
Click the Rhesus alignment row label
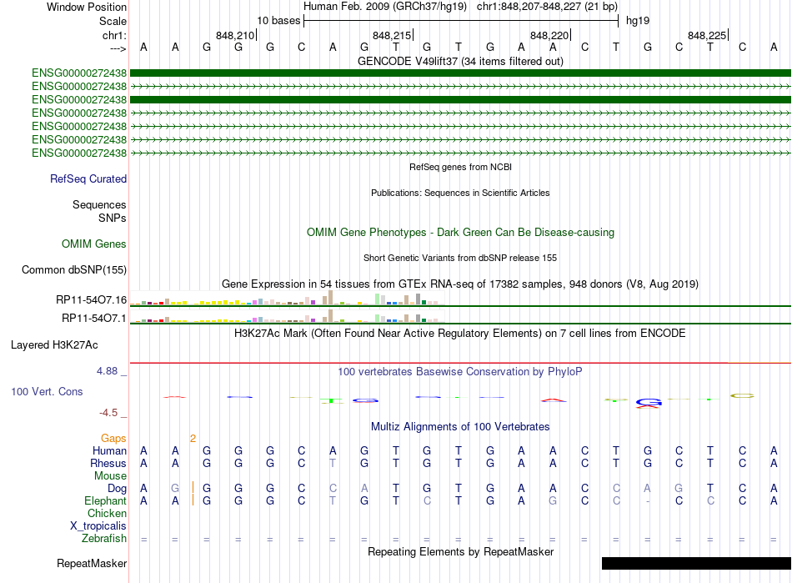(108, 463)
